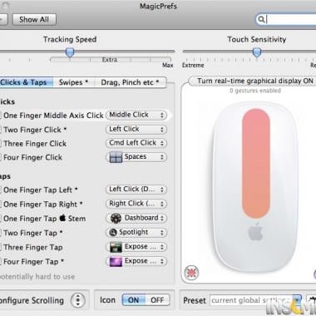Click the Tracking Speed slider handle

[70, 52]
